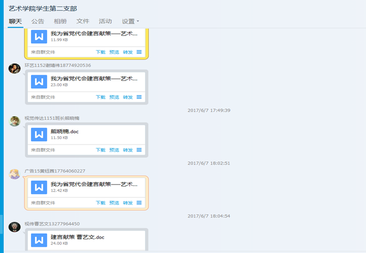Screen dimensions: 366x253
Task: Open the 活动 tab
Action: pos(105,21)
